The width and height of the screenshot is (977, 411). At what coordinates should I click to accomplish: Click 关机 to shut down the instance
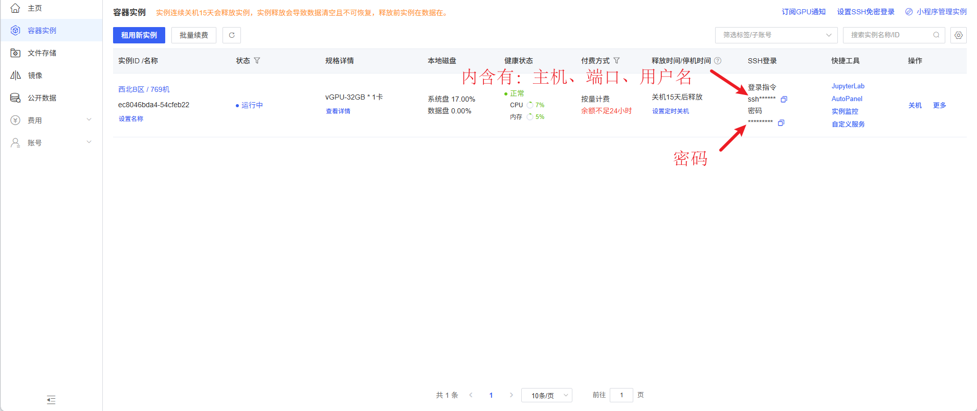tap(915, 106)
